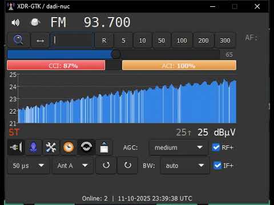Click the orange ACI 100% bar

click(x=179, y=65)
